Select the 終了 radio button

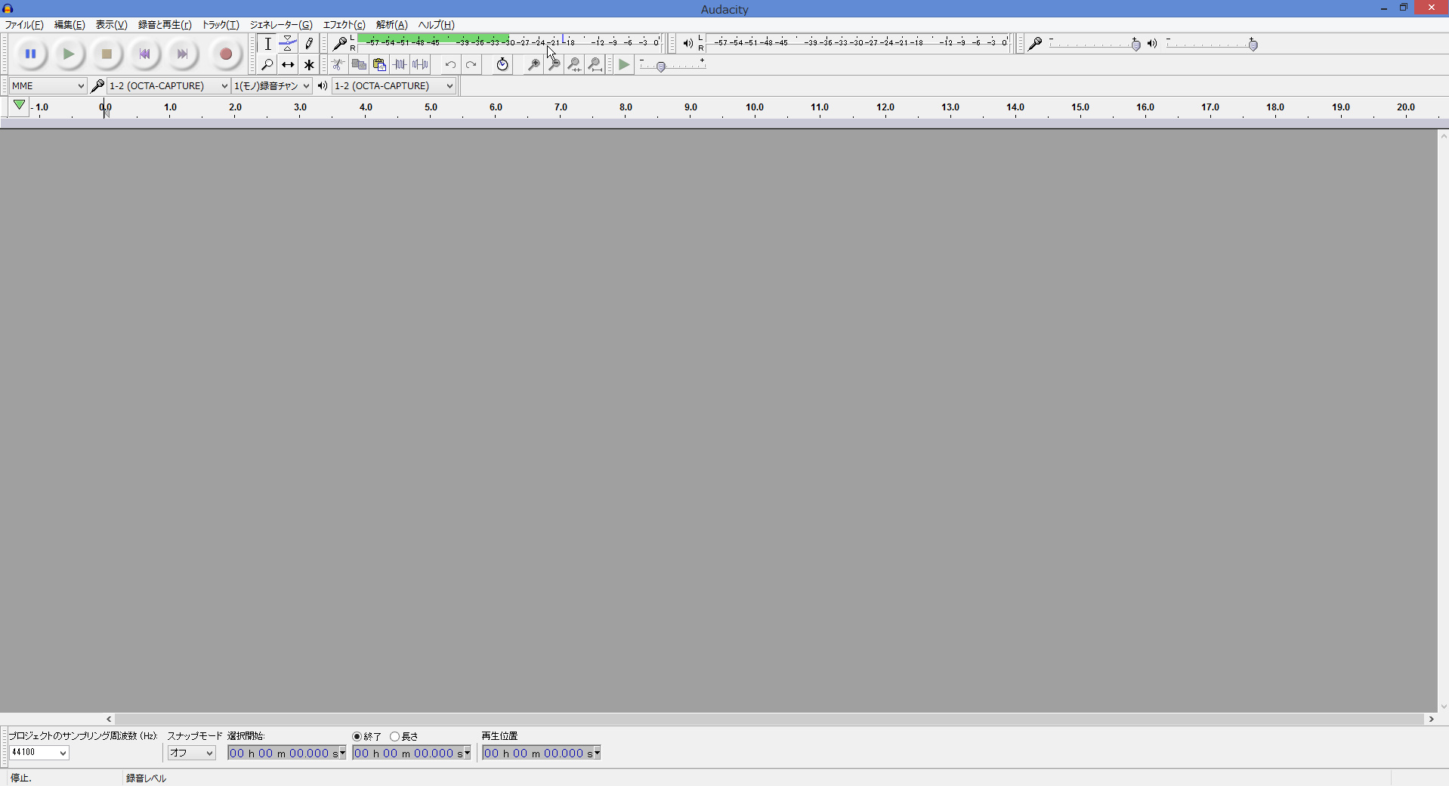[357, 737]
